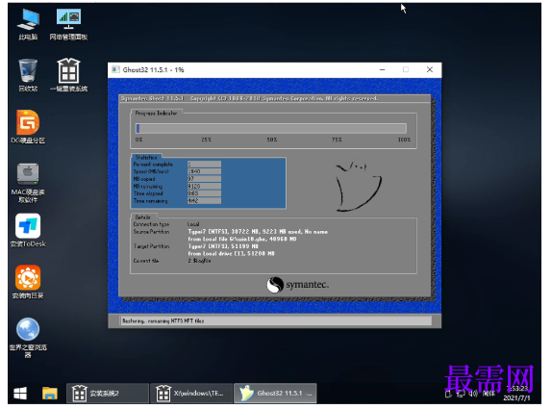Image resolution: width=552 pixels, height=409 pixels.
Task: Open the Windows Start button
Action: coord(20,394)
